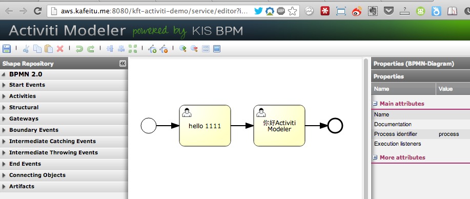Screen dimensions: 470x199
Task: Open the LastPass red asterisk extension
Action: 325,11
